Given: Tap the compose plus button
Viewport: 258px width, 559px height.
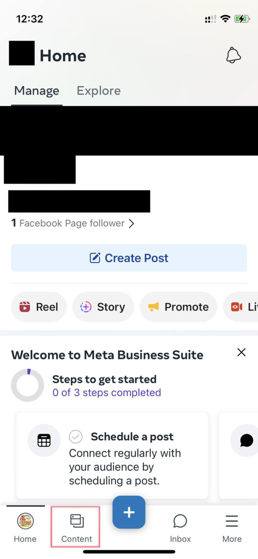Looking at the screenshot, I should tap(129, 512).
